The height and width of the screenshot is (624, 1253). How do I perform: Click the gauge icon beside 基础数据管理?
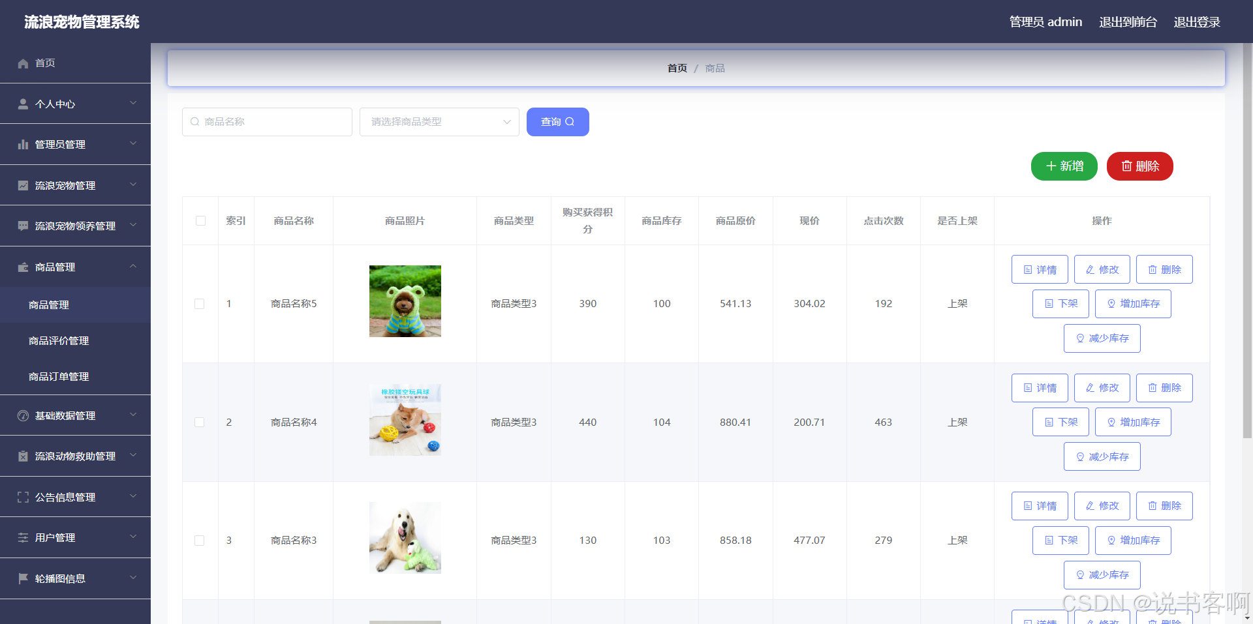23,415
